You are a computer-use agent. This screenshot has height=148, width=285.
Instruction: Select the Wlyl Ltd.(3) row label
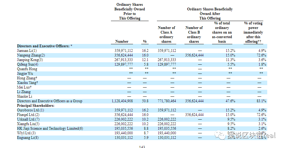pyautogui.click(x=26, y=133)
